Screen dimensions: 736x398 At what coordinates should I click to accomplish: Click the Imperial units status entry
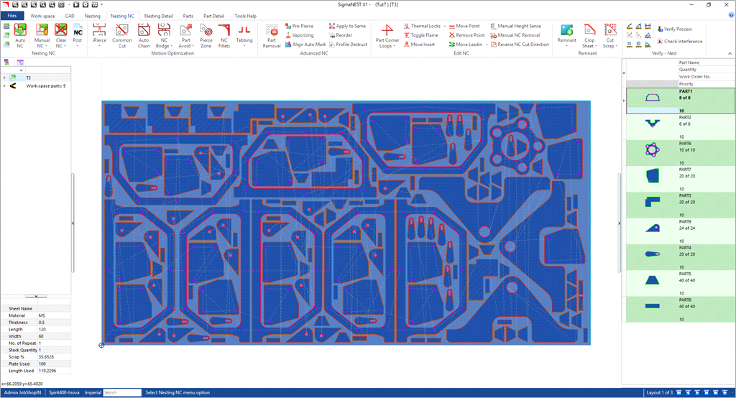(93, 392)
